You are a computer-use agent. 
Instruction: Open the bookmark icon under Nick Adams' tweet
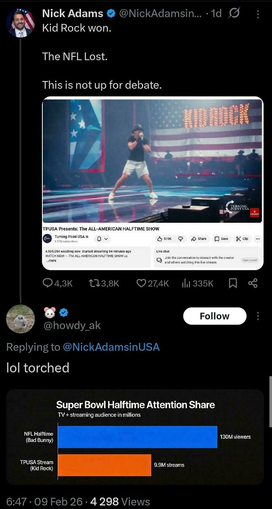(232, 284)
